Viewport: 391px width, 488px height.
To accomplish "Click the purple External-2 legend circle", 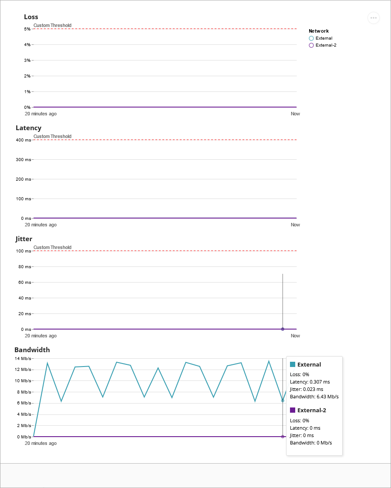I will (x=311, y=45).
